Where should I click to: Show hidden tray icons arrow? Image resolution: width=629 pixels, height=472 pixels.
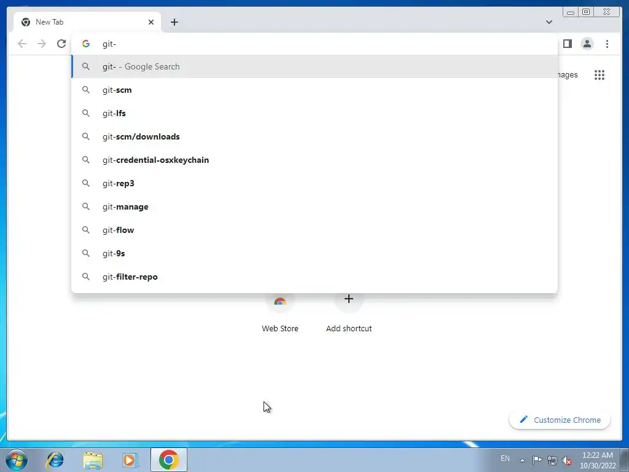(522, 460)
